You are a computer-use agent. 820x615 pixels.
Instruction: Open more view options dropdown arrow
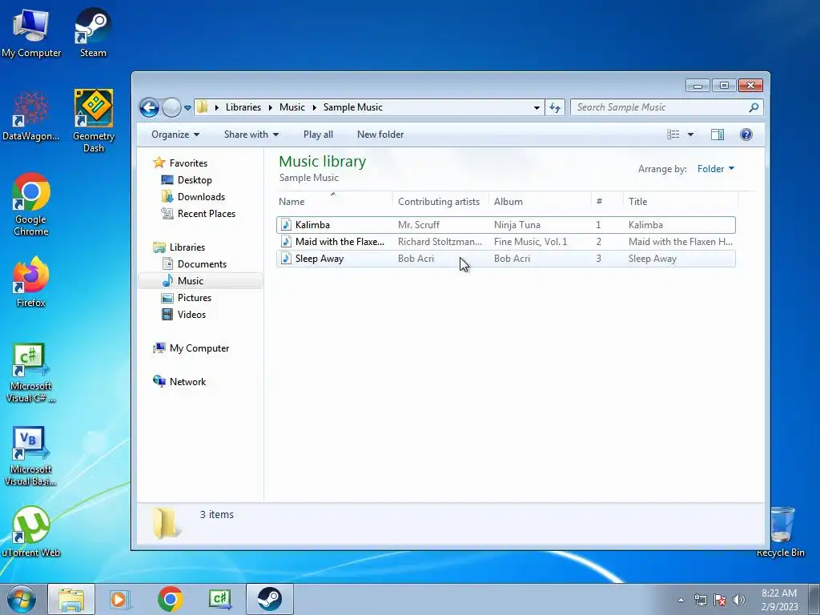coord(690,135)
